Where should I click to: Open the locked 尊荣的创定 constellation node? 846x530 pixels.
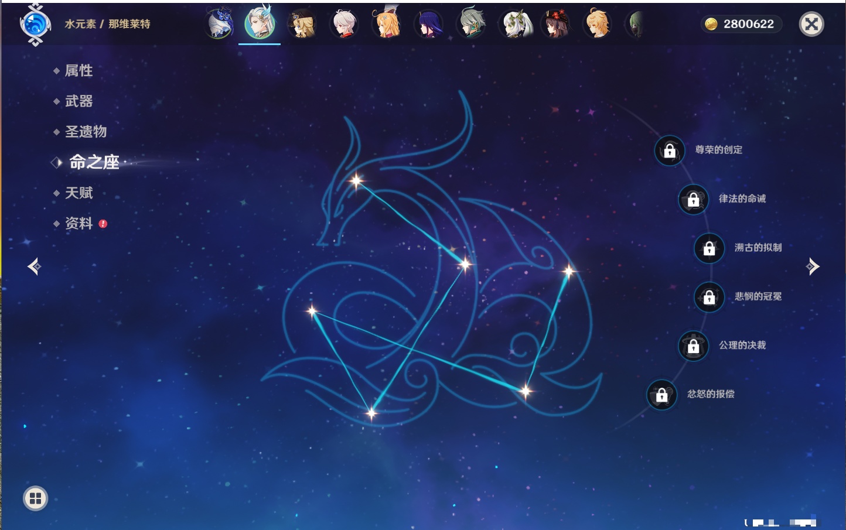670,151
